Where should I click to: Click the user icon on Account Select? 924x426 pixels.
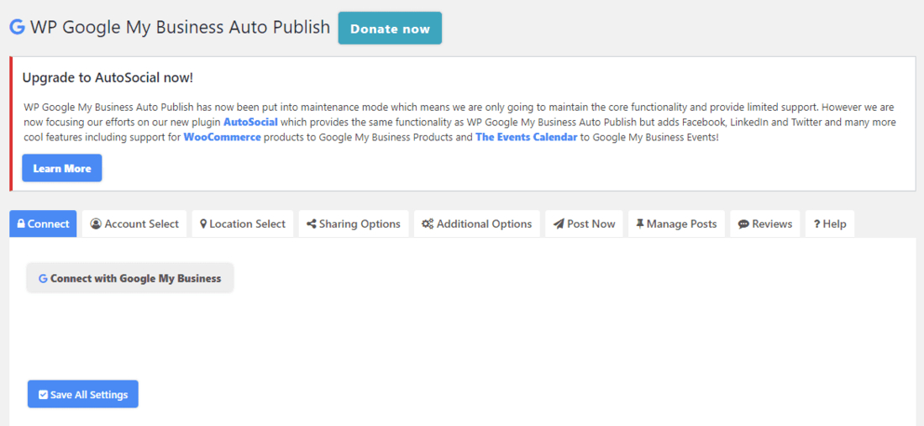click(x=96, y=224)
